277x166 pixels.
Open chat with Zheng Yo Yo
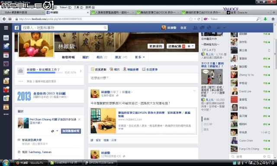tap(251, 75)
